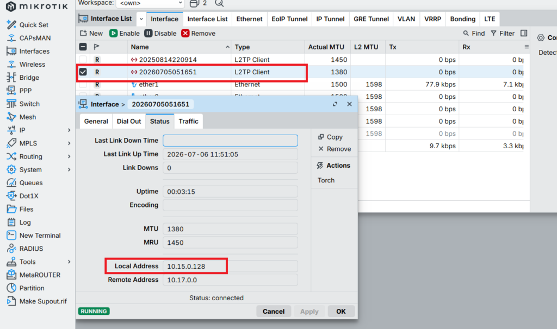
Task: Expand IP submenu
Action: (x=69, y=130)
